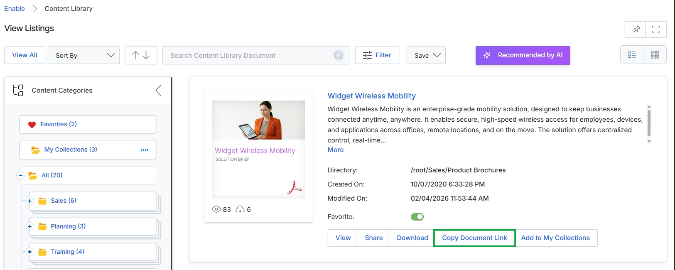
Task: Turn off the Favorite toggle
Action: [417, 217]
